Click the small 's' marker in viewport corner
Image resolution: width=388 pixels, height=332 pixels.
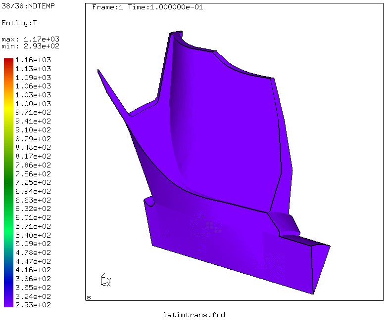(89, 297)
